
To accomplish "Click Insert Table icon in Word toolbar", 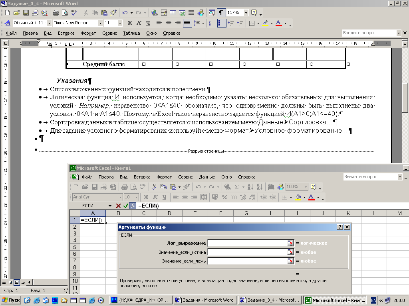I will click(173, 12).
